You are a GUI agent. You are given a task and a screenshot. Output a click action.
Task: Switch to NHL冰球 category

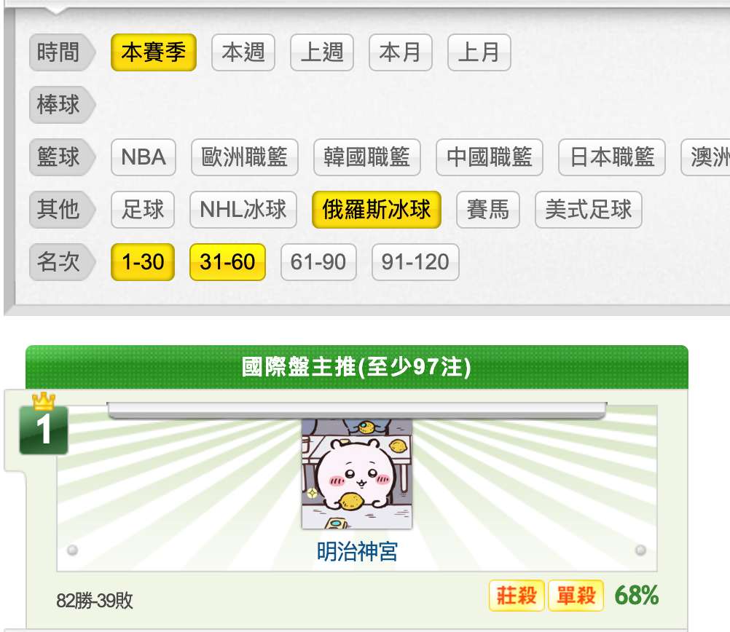[243, 210]
